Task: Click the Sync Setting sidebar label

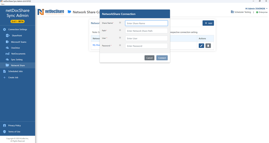Action: pyautogui.click(x=17, y=60)
